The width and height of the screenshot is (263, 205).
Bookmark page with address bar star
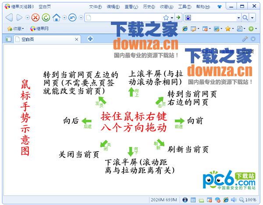[166, 17]
